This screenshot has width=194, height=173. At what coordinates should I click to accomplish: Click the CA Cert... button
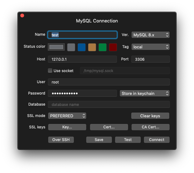[150, 127]
